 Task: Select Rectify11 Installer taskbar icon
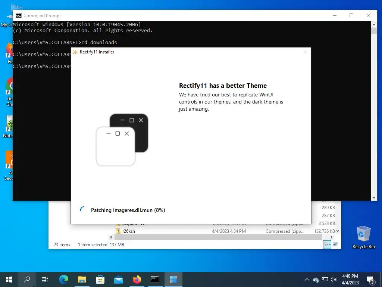[x=173, y=280]
